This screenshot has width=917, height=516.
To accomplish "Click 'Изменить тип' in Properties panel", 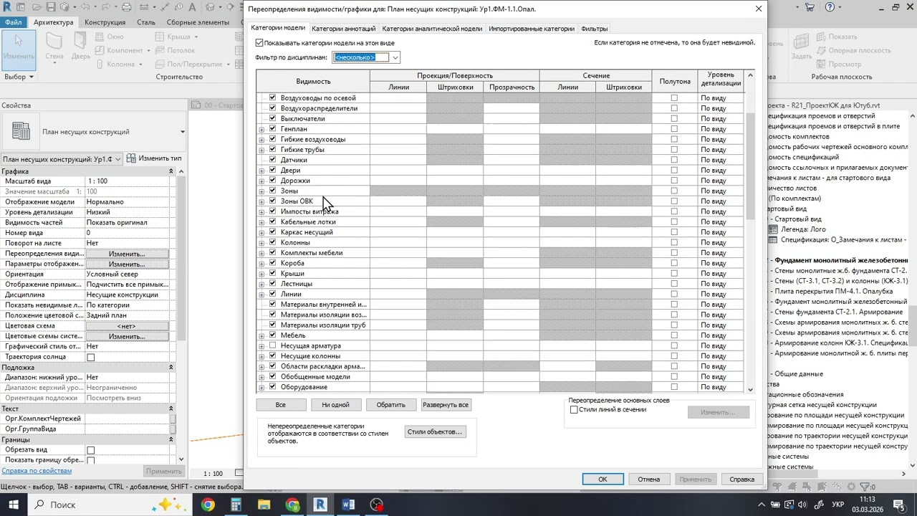I will click(x=154, y=158).
